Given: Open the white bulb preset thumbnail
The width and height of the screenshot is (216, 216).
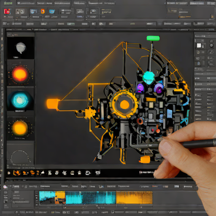Looking at the screenshot, I should coord(21,48).
